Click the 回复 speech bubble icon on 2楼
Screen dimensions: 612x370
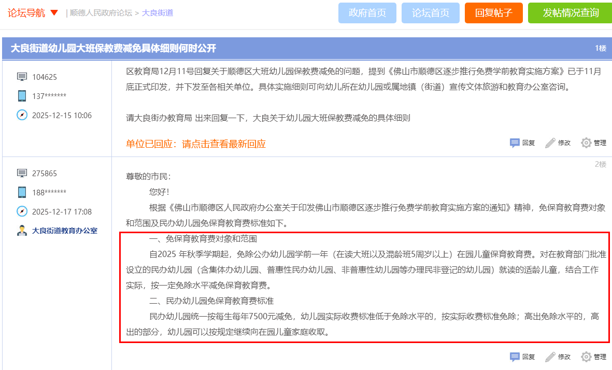click(514, 357)
